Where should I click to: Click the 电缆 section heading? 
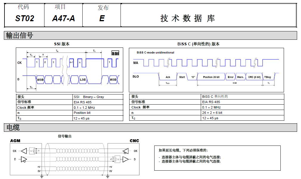coord(13,128)
